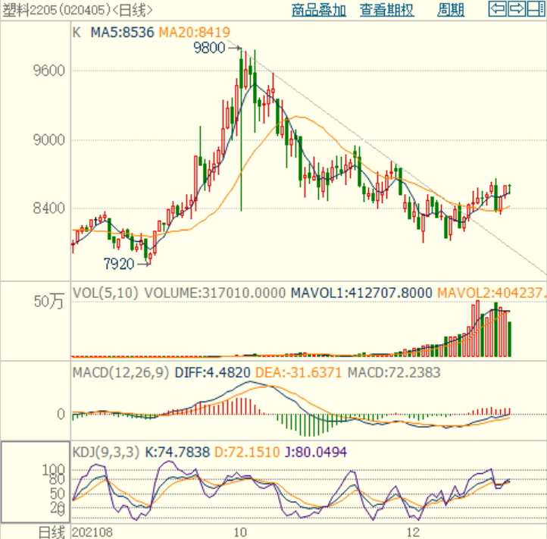Select the MACD(12,26,9) indicator label
Image resolution: width=547 pixels, height=539 pixels.
(x=120, y=372)
